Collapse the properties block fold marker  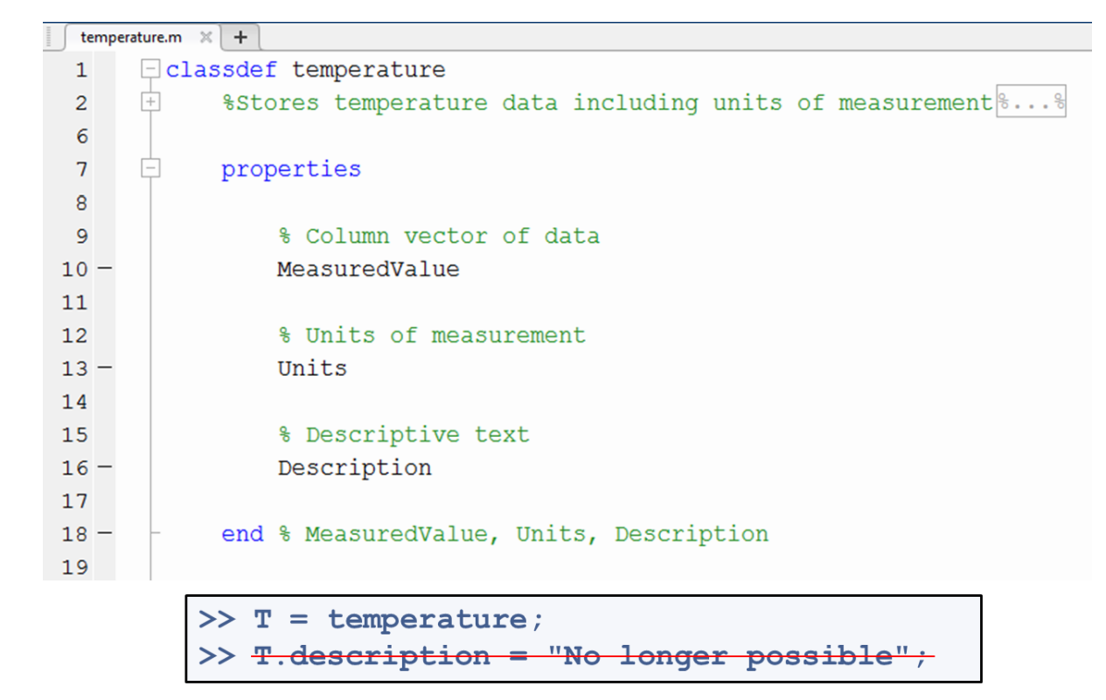click(151, 169)
